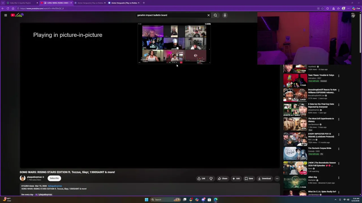Switch to first Anime Vanguards tab
Viewport: 362px width, 203px height.
pos(90,3)
